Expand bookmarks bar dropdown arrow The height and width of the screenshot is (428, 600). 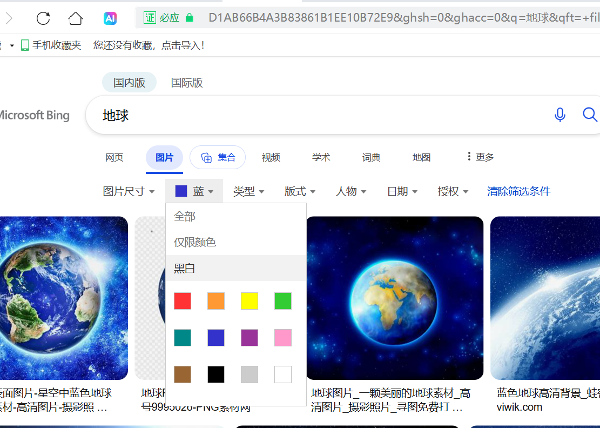click(x=12, y=45)
